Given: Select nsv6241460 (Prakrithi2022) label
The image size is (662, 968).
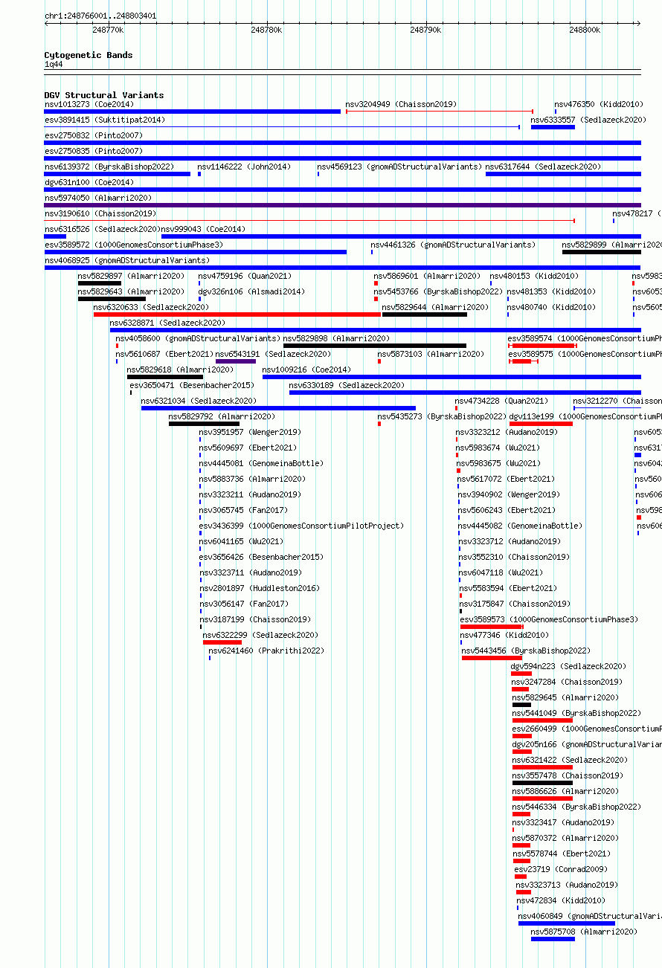Looking at the screenshot, I should 266,651.
